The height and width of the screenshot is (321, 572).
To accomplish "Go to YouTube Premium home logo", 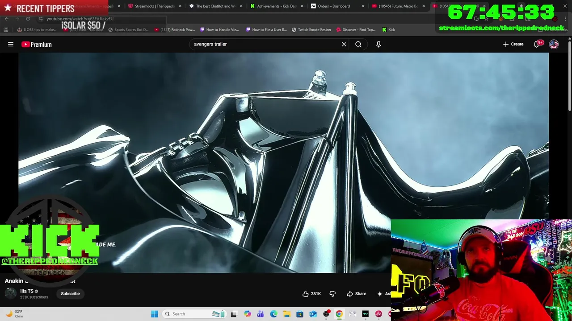I will (36, 44).
